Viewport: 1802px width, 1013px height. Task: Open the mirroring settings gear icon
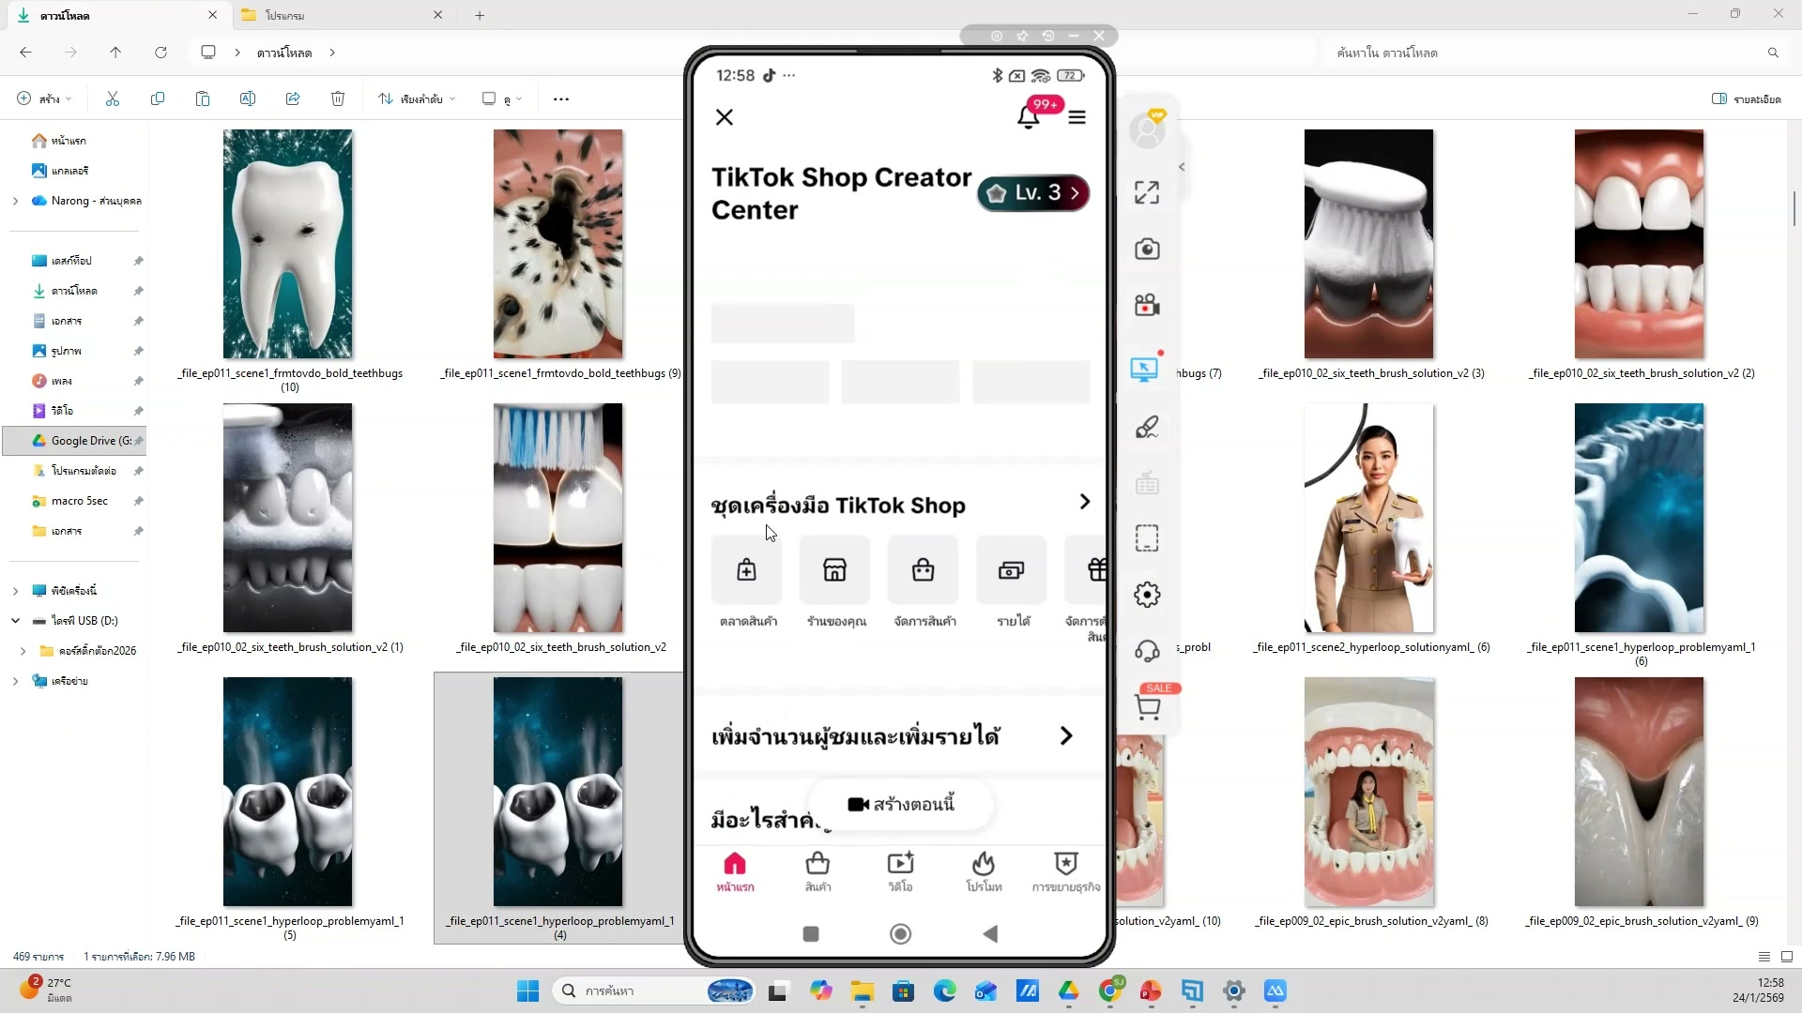coord(1147,595)
